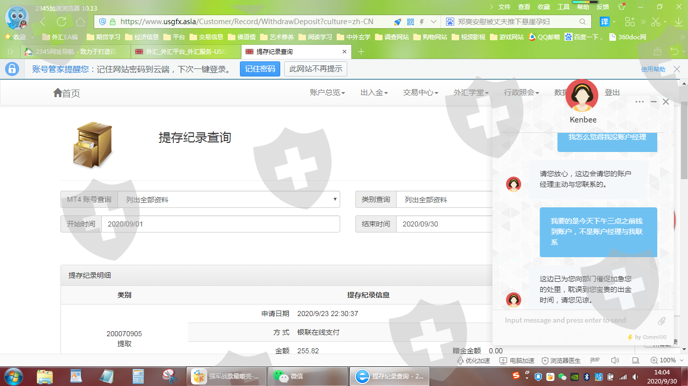The image size is (688, 386).
Task: Open the QR code icon in address bar
Action: (410, 22)
